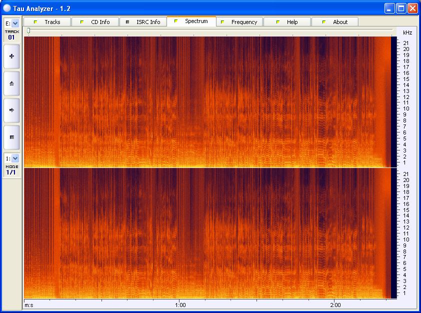Click the lower channel spectrogram
The image size is (421, 313).
pyautogui.click(x=207, y=232)
